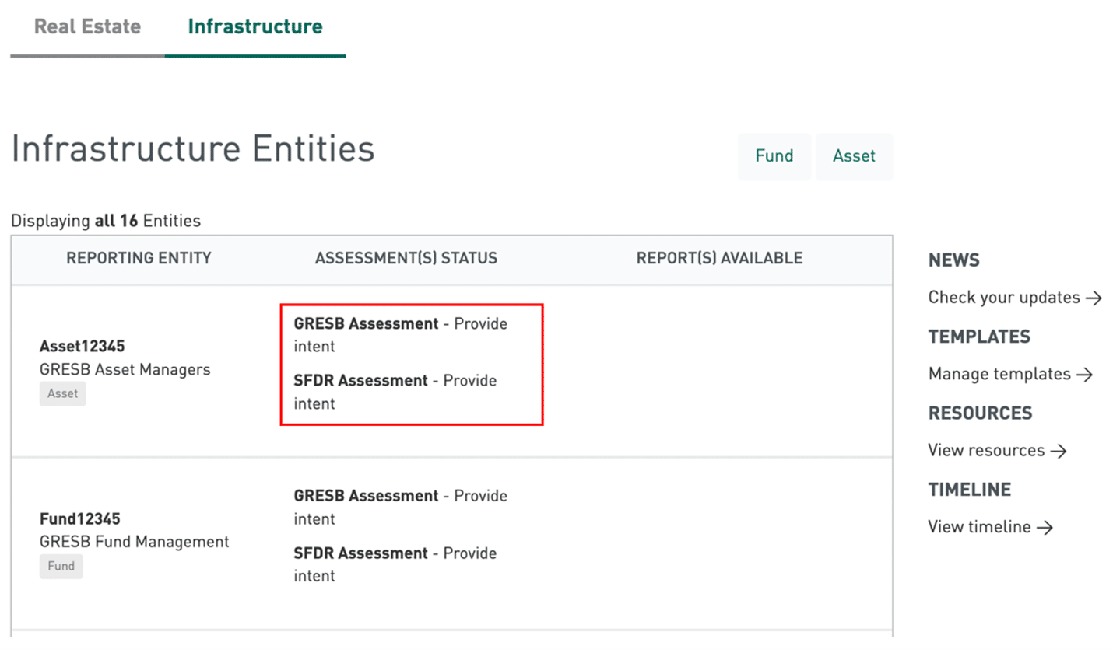Filter entities by Asset button
This screenshot has width=1113, height=649.
854,156
